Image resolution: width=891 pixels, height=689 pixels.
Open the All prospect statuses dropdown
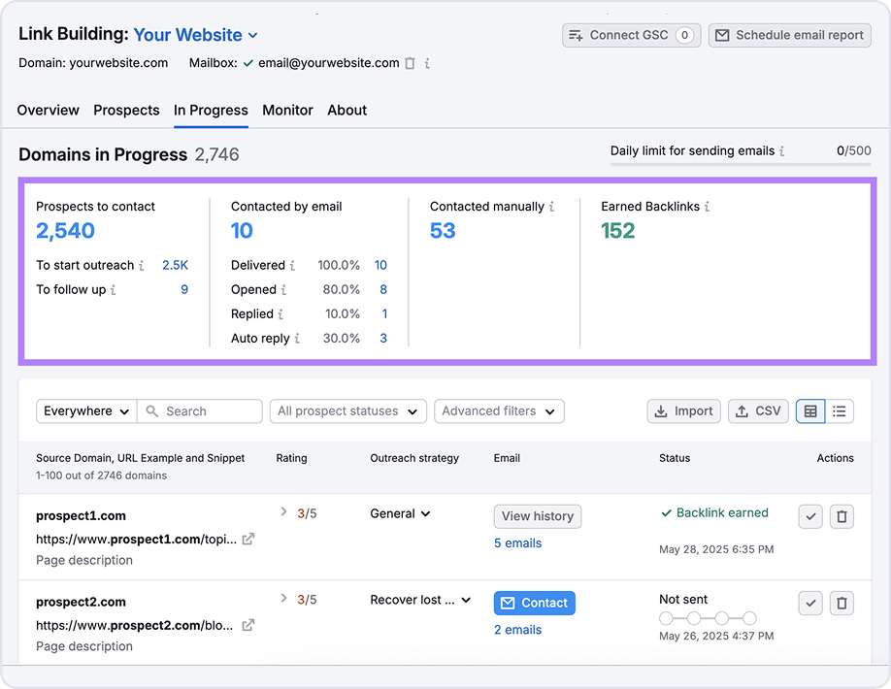point(347,411)
